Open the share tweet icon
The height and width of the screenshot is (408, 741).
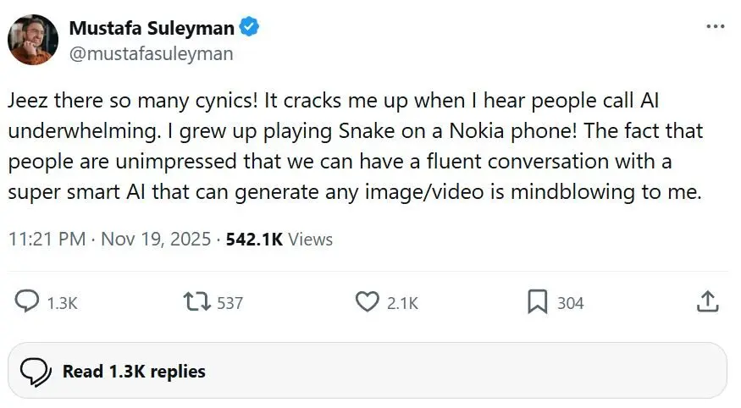[708, 302]
